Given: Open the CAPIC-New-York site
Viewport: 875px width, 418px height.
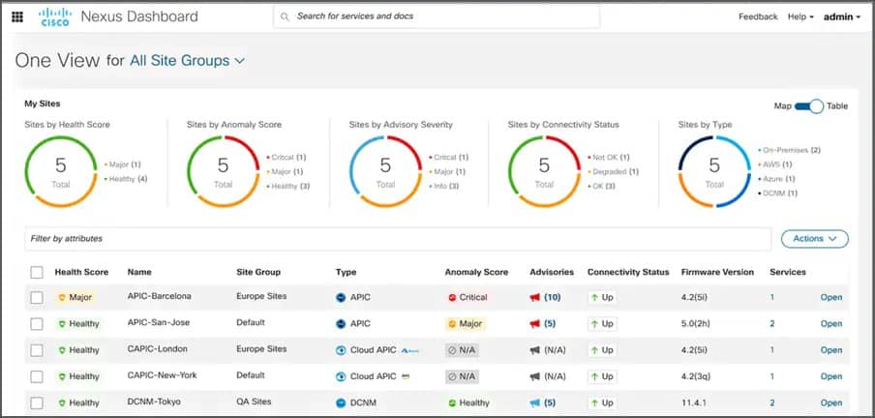Looking at the screenshot, I should pyautogui.click(x=830, y=376).
